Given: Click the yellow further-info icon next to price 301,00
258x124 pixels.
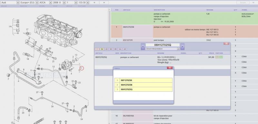Looking at the screenshot, I should click(x=217, y=57).
